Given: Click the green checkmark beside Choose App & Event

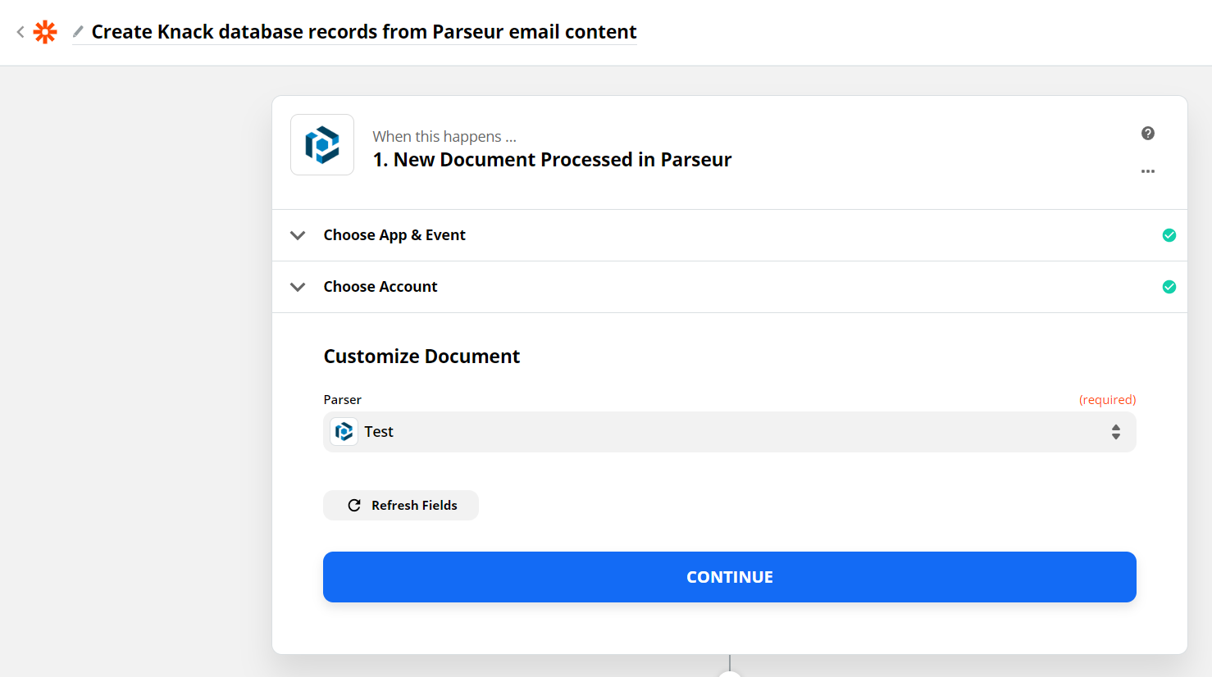Looking at the screenshot, I should (x=1169, y=235).
